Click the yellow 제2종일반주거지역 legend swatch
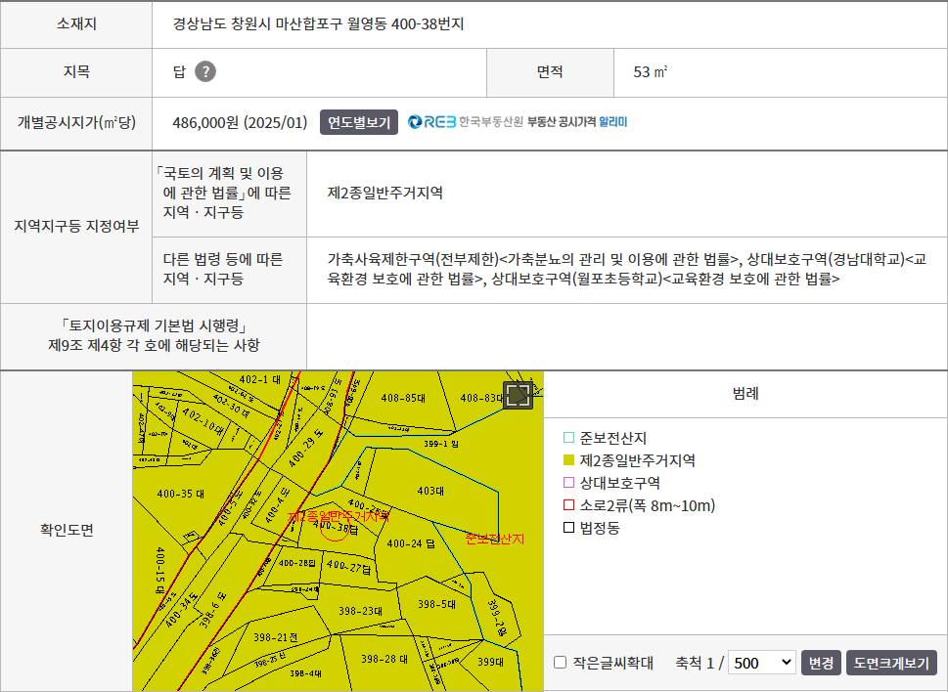The image size is (948, 692). point(568,460)
